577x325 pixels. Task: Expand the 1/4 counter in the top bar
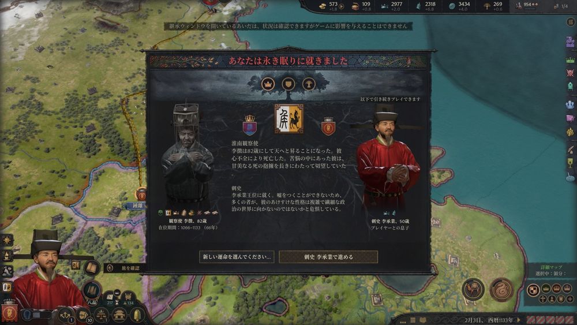pos(561,6)
